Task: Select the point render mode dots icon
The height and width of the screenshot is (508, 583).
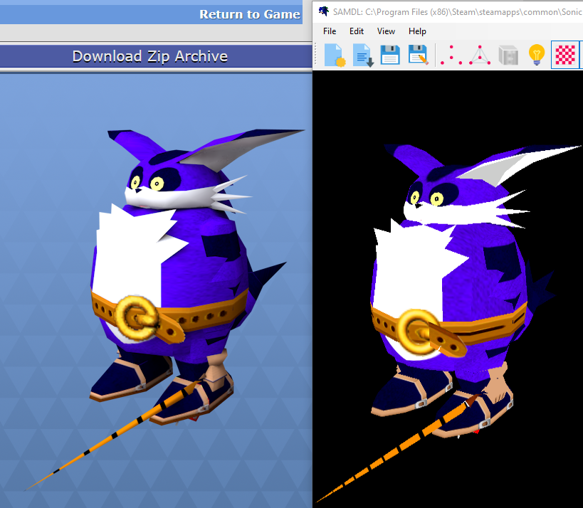Action: point(451,55)
